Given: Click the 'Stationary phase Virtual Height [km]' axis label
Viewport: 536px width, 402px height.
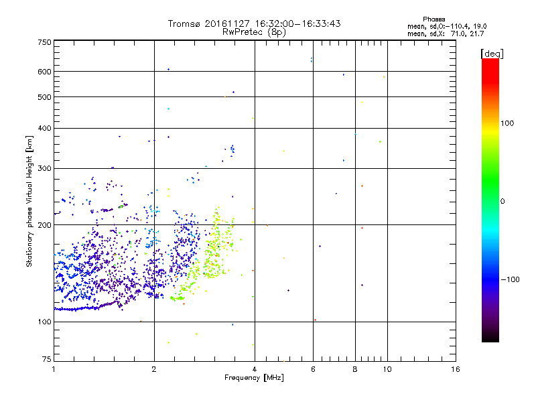Looking at the screenshot, I should pyautogui.click(x=29, y=202).
